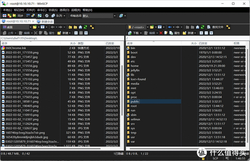Toggle the remote directory tree icon
Viewport: 250px width, 161px height.
tap(228, 27)
